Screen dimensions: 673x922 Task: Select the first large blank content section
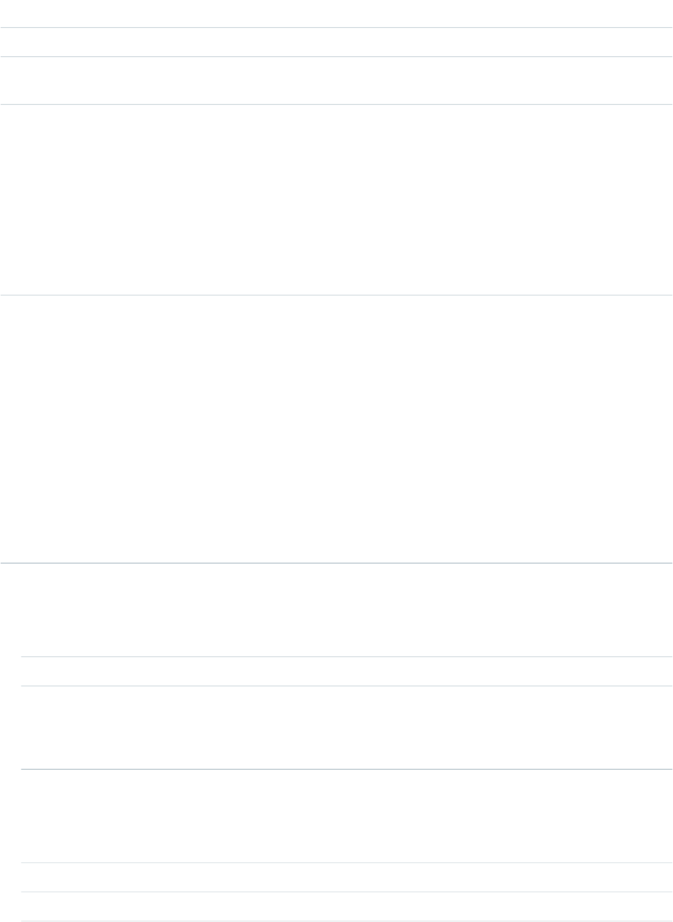(336, 199)
